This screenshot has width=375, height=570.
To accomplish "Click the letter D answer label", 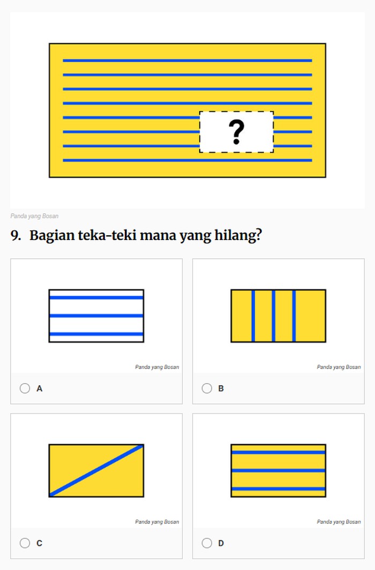I will pos(221,543).
